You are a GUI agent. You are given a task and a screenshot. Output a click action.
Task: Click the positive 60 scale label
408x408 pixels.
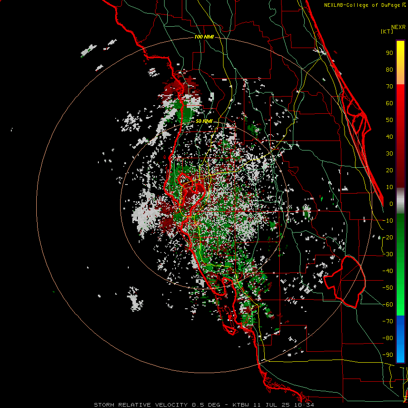click(389, 103)
